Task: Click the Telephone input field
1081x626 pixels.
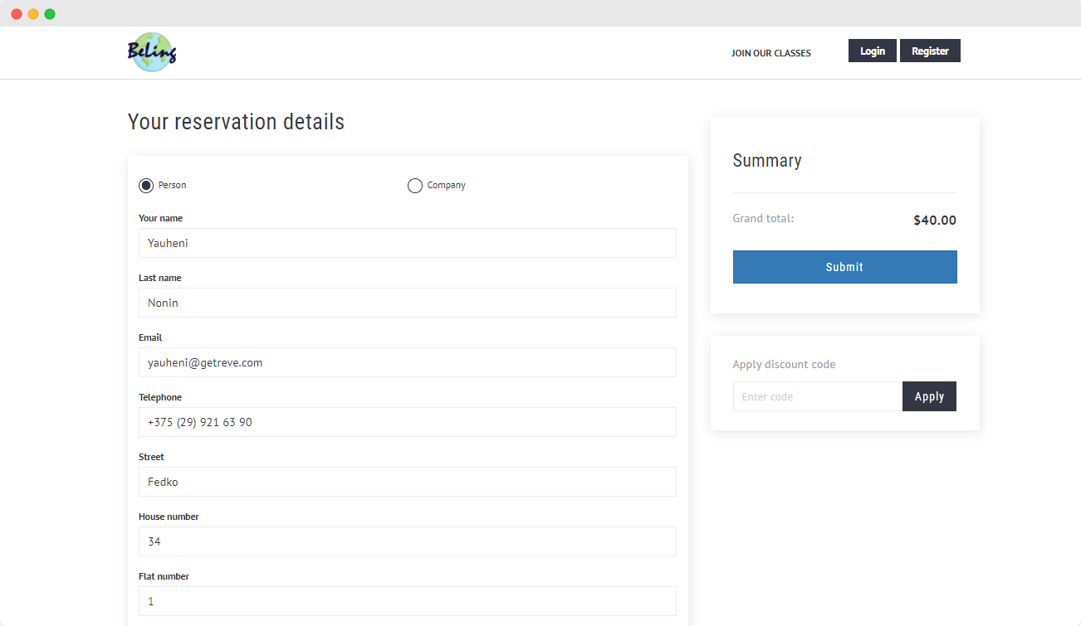Action: click(408, 422)
